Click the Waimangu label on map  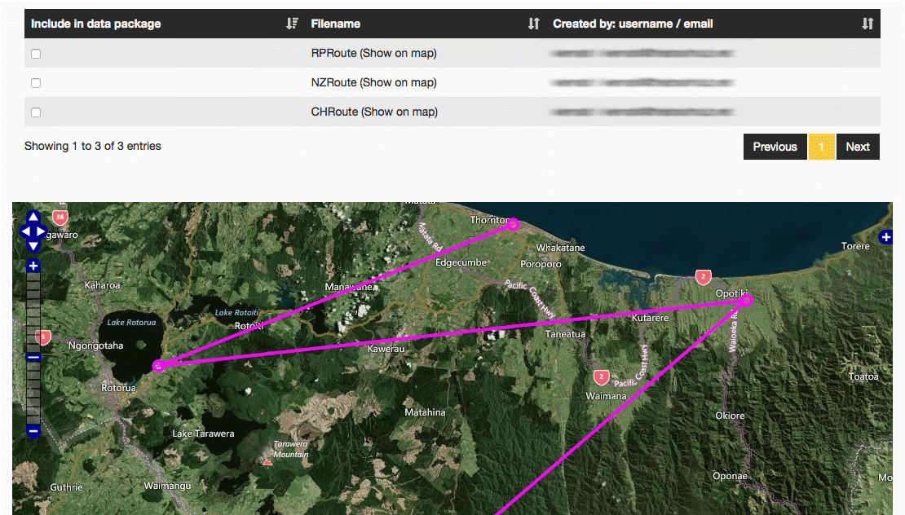pyautogui.click(x=167, y=486)
